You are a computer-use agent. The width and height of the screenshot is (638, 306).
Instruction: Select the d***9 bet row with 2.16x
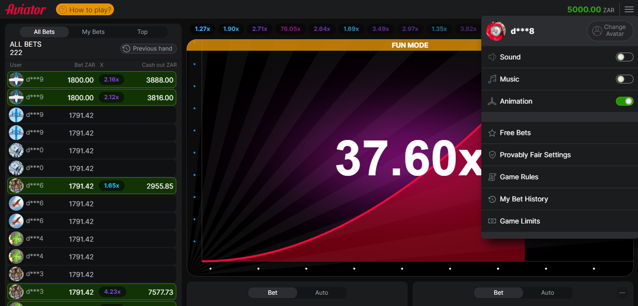point(92,80)
